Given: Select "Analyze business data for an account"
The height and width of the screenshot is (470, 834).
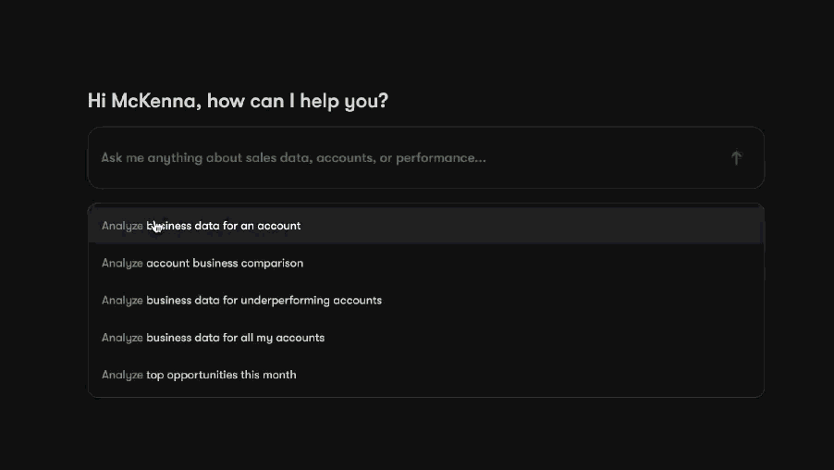Looking at the screenshot, I should 202,226.
